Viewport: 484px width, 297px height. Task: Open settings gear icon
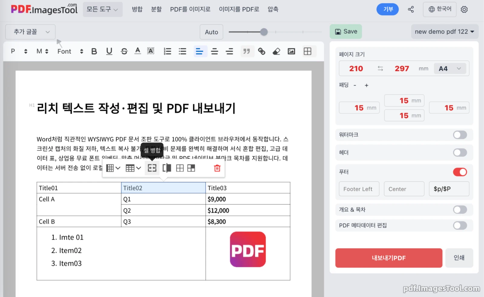464,9
